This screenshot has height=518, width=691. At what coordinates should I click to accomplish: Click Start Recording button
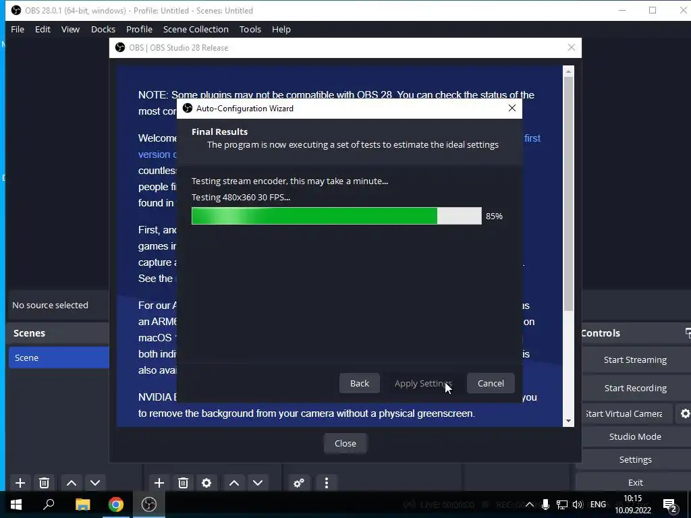(x=635, y=388)
